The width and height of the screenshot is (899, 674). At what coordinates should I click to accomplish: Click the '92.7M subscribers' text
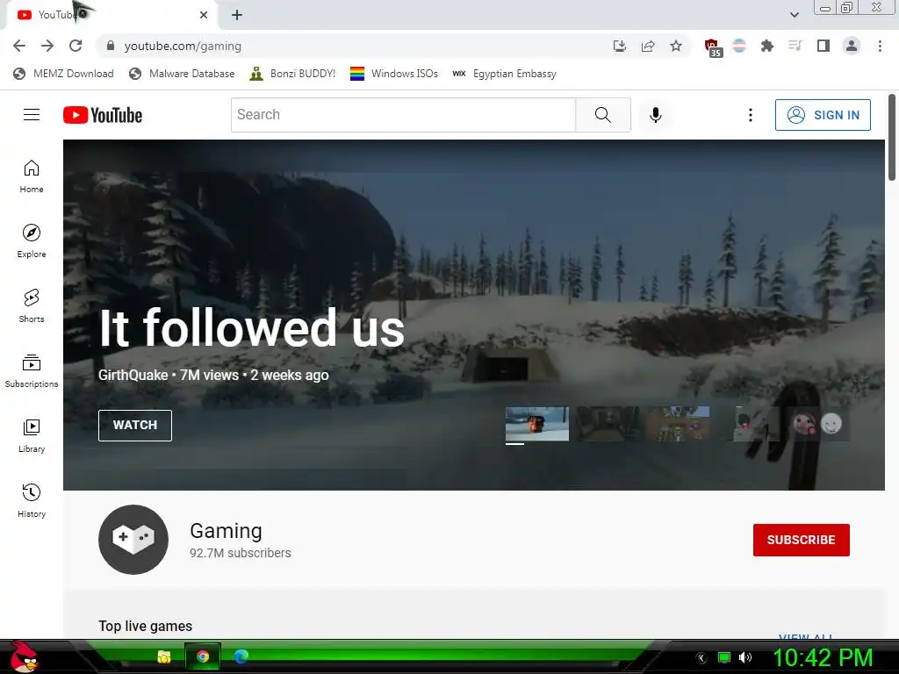pos(241,553)
